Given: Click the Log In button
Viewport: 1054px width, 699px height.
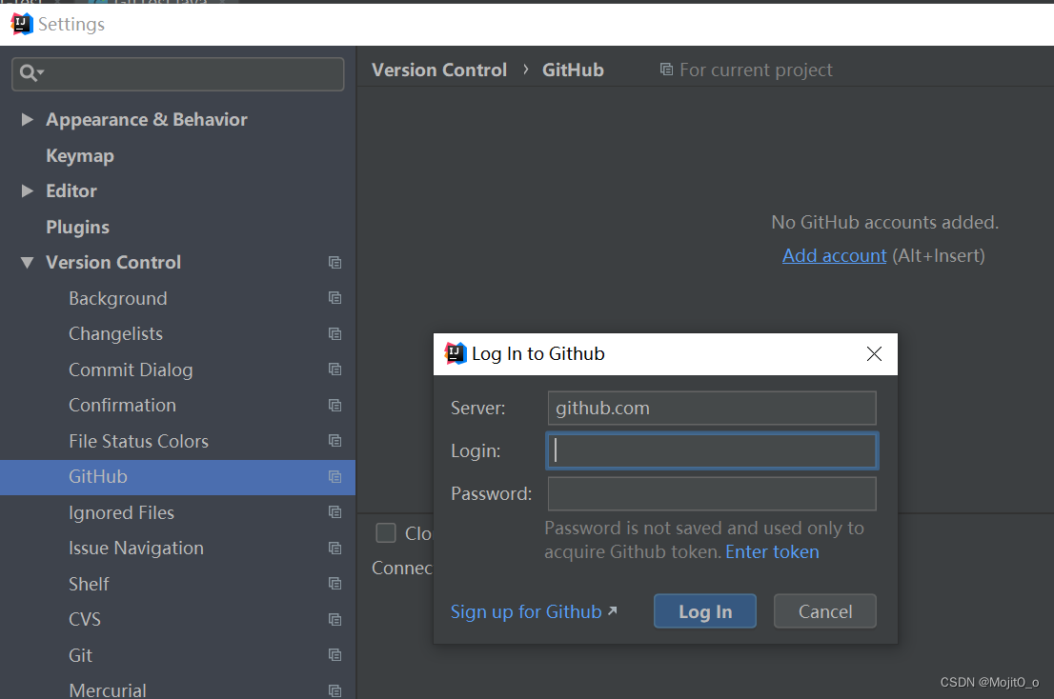Looking at the screenshot, I should [704, 611].
